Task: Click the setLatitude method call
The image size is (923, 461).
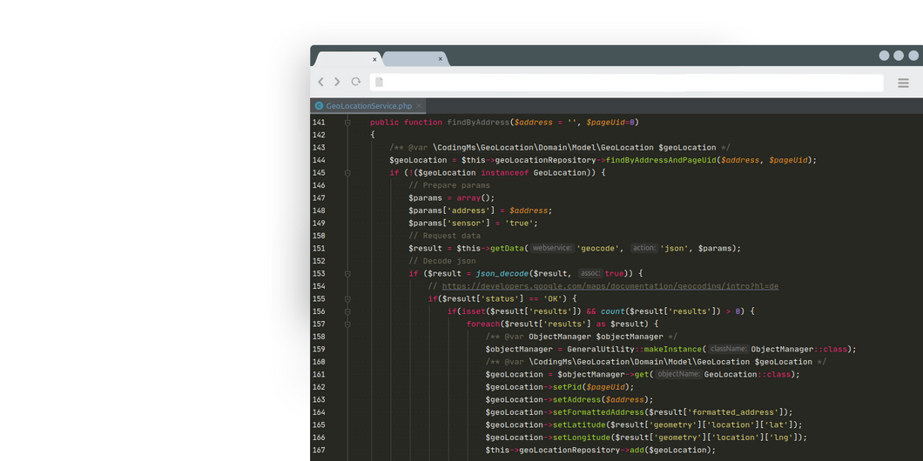Action: click(579, 424)
